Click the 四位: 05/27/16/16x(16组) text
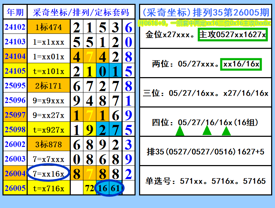The height and width of the screenshot is (208, 275). coord(205,122)
